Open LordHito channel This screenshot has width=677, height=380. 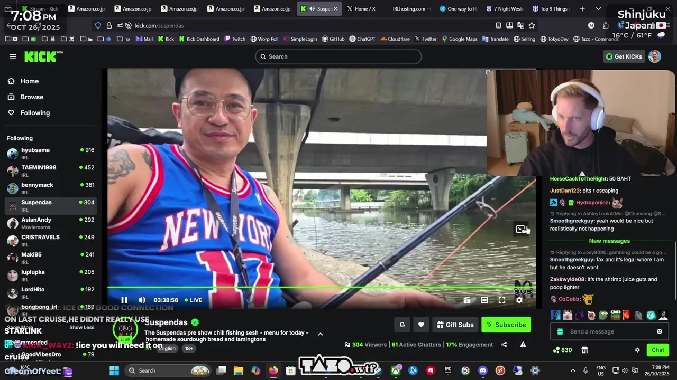point(51,293)
